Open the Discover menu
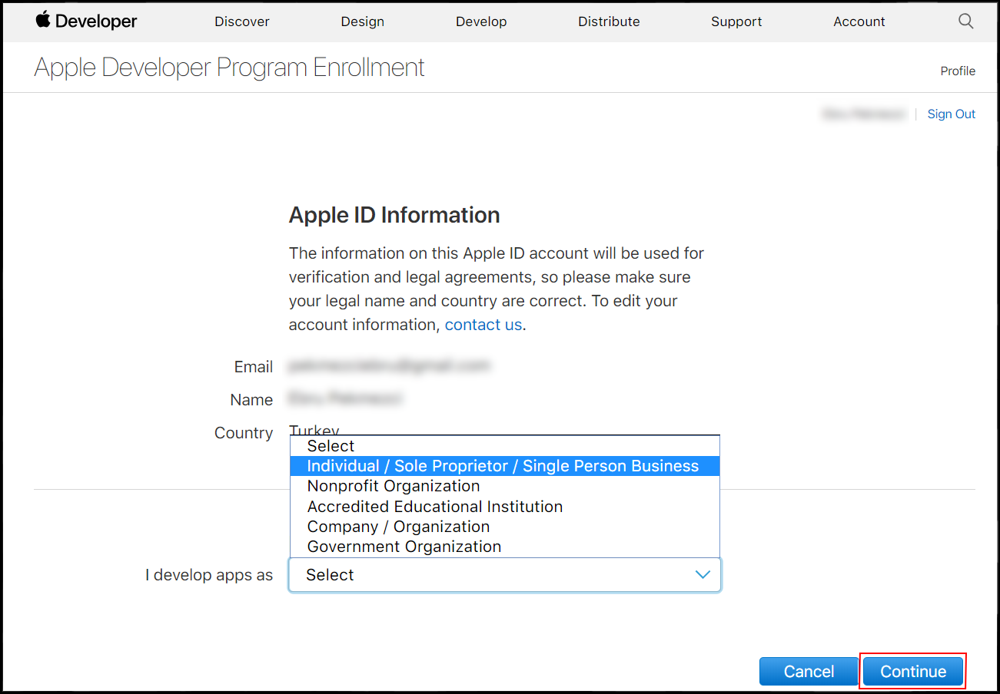Viewport: 1000px width, 694px height. [x=242, y=21]
